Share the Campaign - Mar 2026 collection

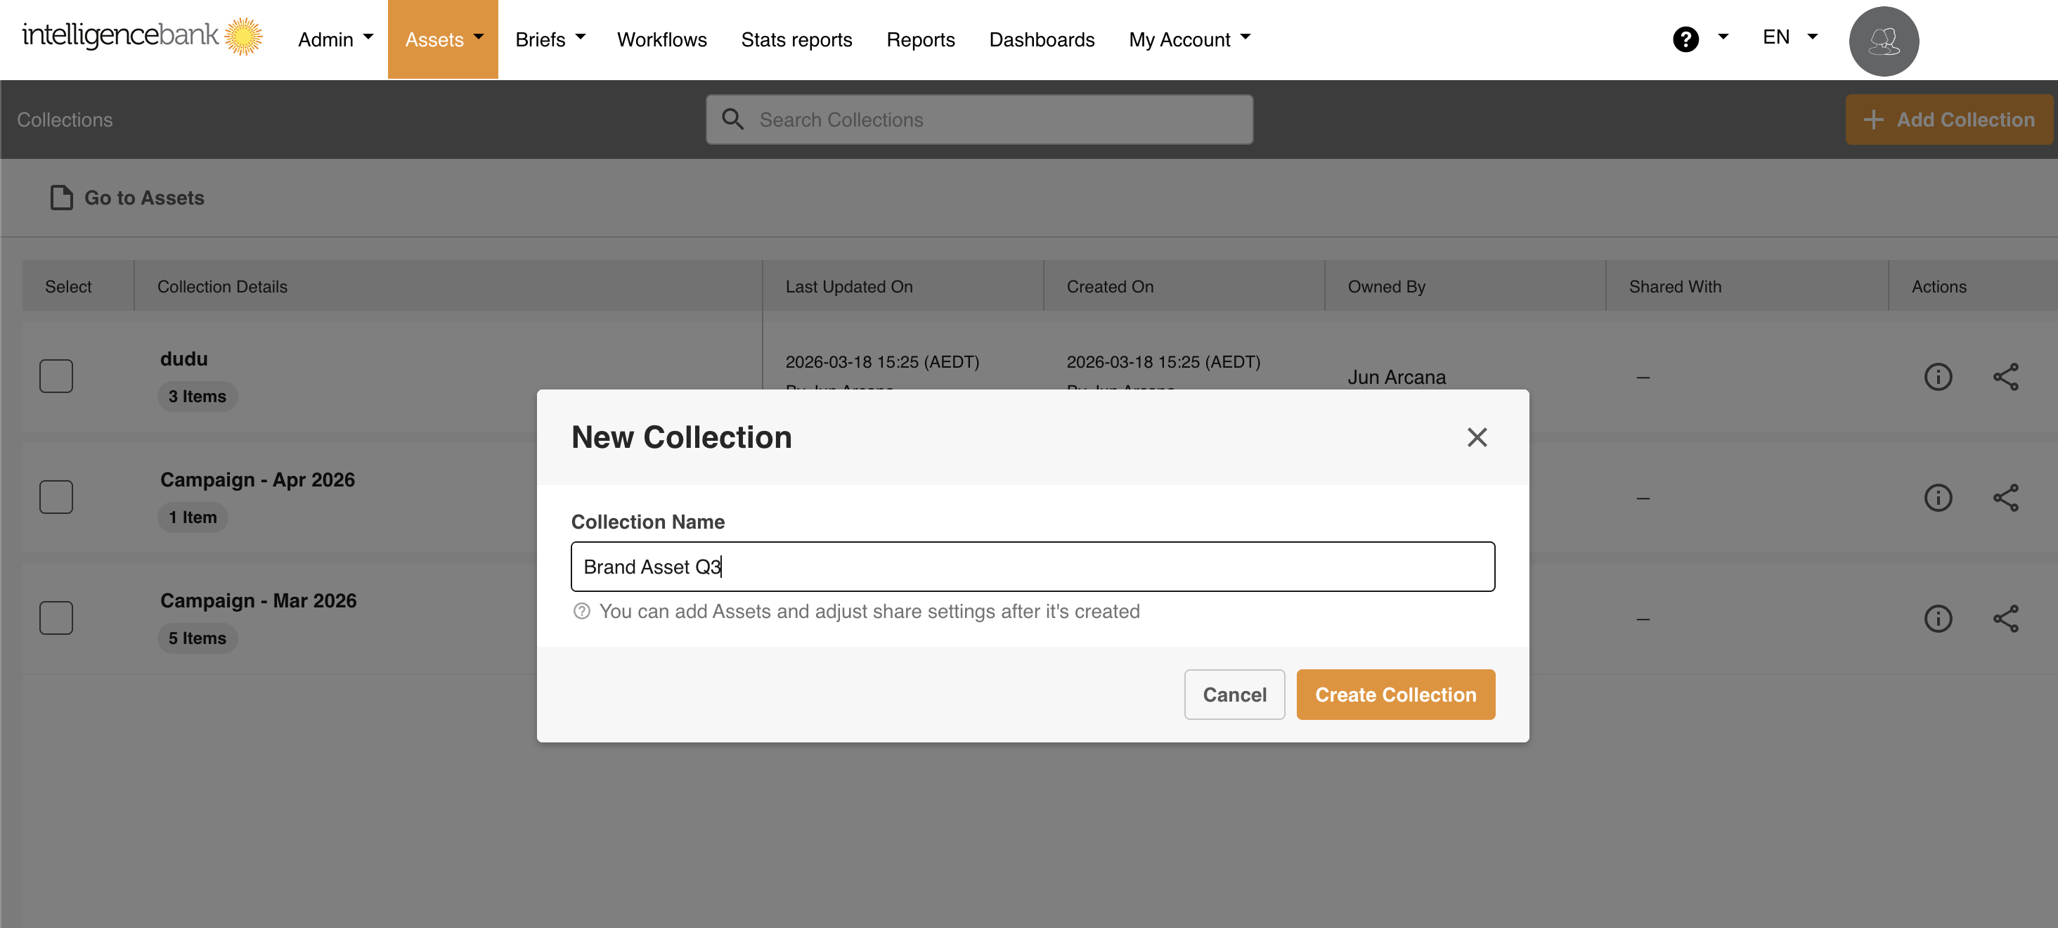click(x=2005, y=618)
